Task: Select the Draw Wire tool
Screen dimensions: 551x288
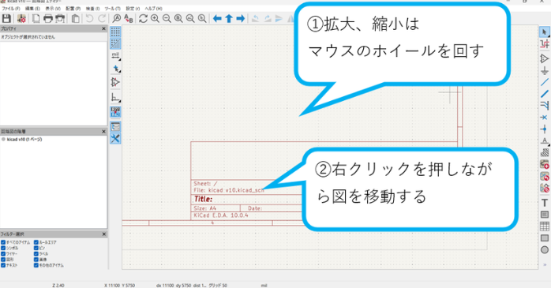Action: tap(545, 82)
